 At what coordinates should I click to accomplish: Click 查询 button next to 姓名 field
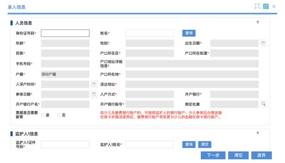(189, 33)
